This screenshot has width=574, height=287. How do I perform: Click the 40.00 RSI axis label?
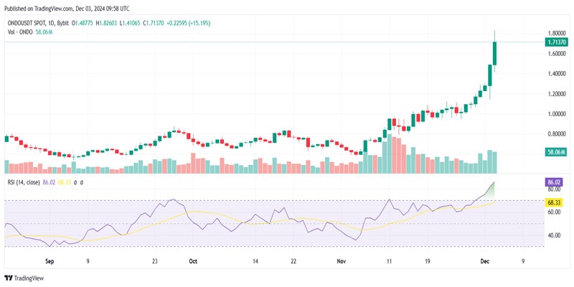pyautogui.click(x=553, y=235)
